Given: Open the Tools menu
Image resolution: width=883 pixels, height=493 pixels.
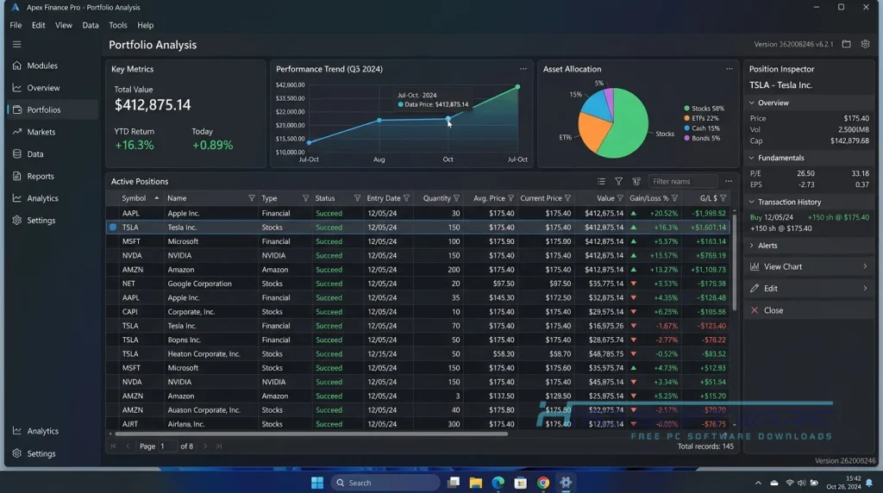Looking at the screenshot, I should [x=117, y=25].
